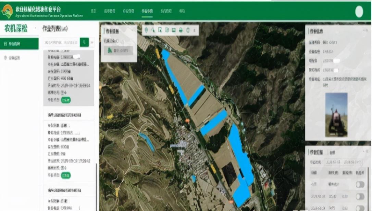The height and width of the screenshot is (211, 372).
Task: Open the last top navigation item
Action: tap(182, 11)
